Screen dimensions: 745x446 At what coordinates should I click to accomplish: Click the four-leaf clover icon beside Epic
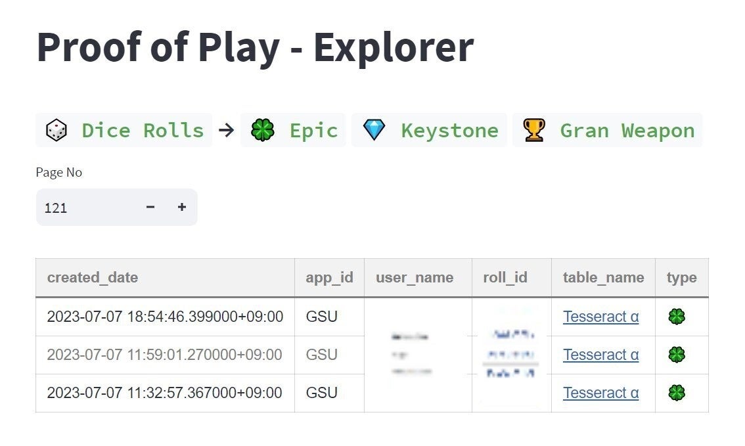click(x=262, y=130)
